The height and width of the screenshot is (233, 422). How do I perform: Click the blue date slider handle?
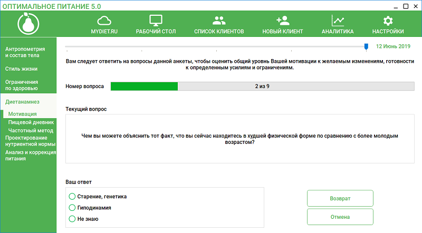point(366,47)
